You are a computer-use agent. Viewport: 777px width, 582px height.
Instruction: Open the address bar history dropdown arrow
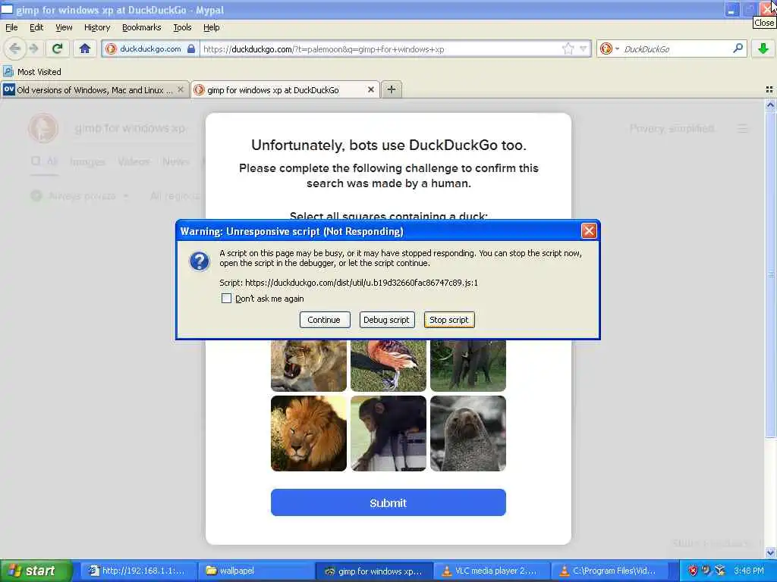[584, 48]
